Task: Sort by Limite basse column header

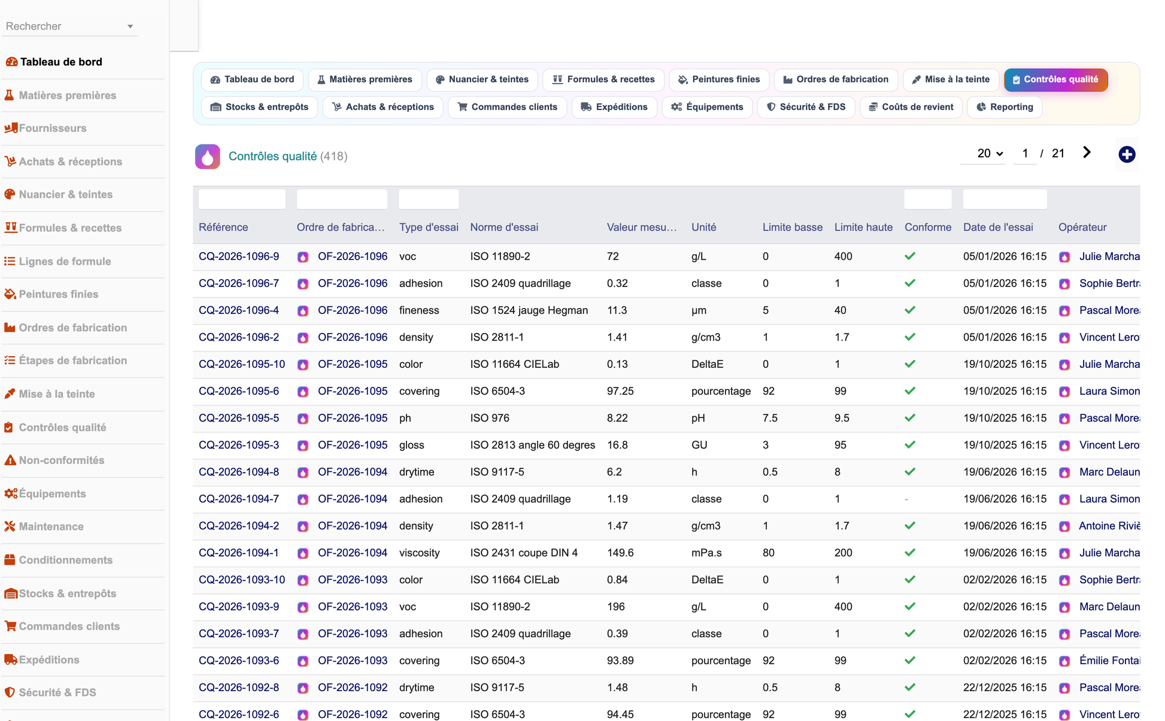Action: pyautogui.click(x=792, y=228)
